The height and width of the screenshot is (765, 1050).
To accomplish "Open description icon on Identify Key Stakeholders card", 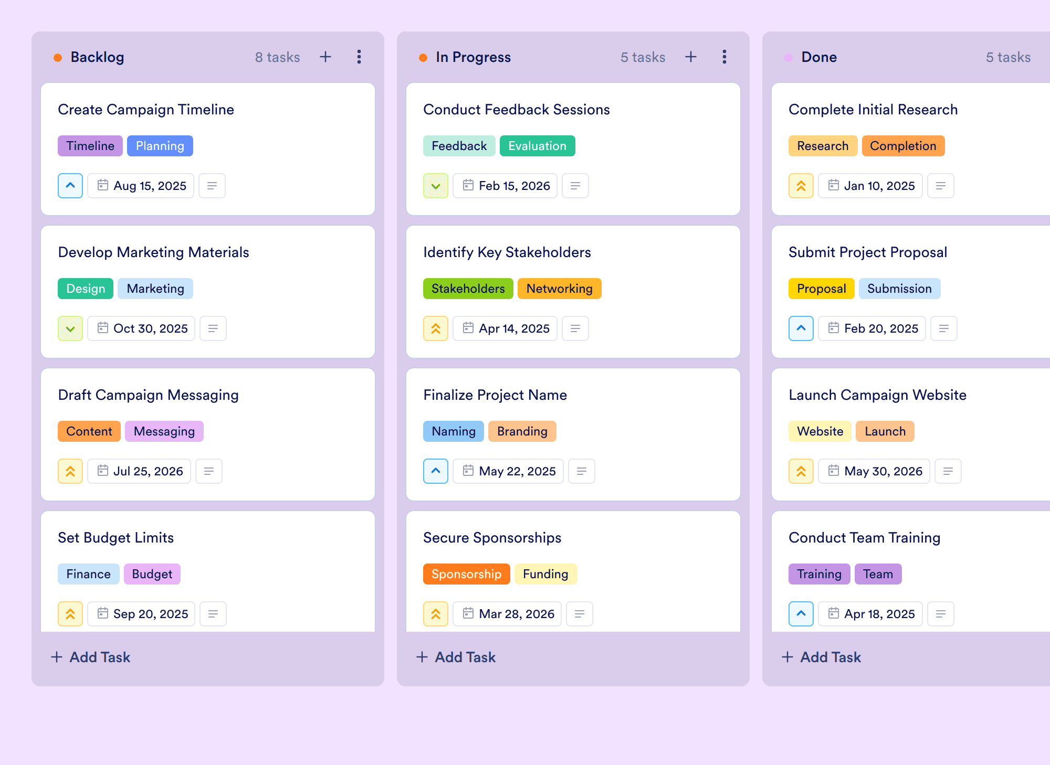I will coord(575,328).
